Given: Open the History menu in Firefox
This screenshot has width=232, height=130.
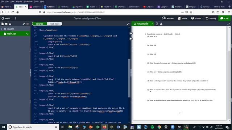Looking at the screenshot, I should tap(19, 1).
